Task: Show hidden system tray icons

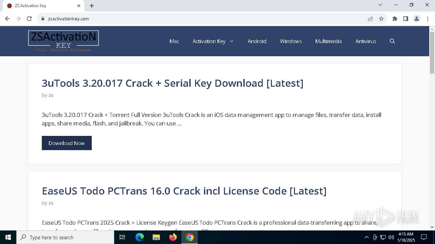Action: [366, 237]
